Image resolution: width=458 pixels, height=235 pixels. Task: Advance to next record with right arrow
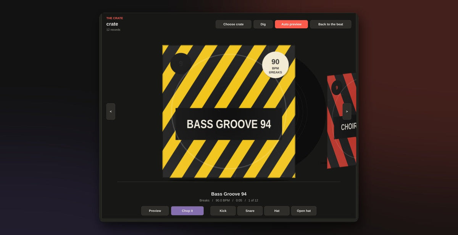[347, 112]
